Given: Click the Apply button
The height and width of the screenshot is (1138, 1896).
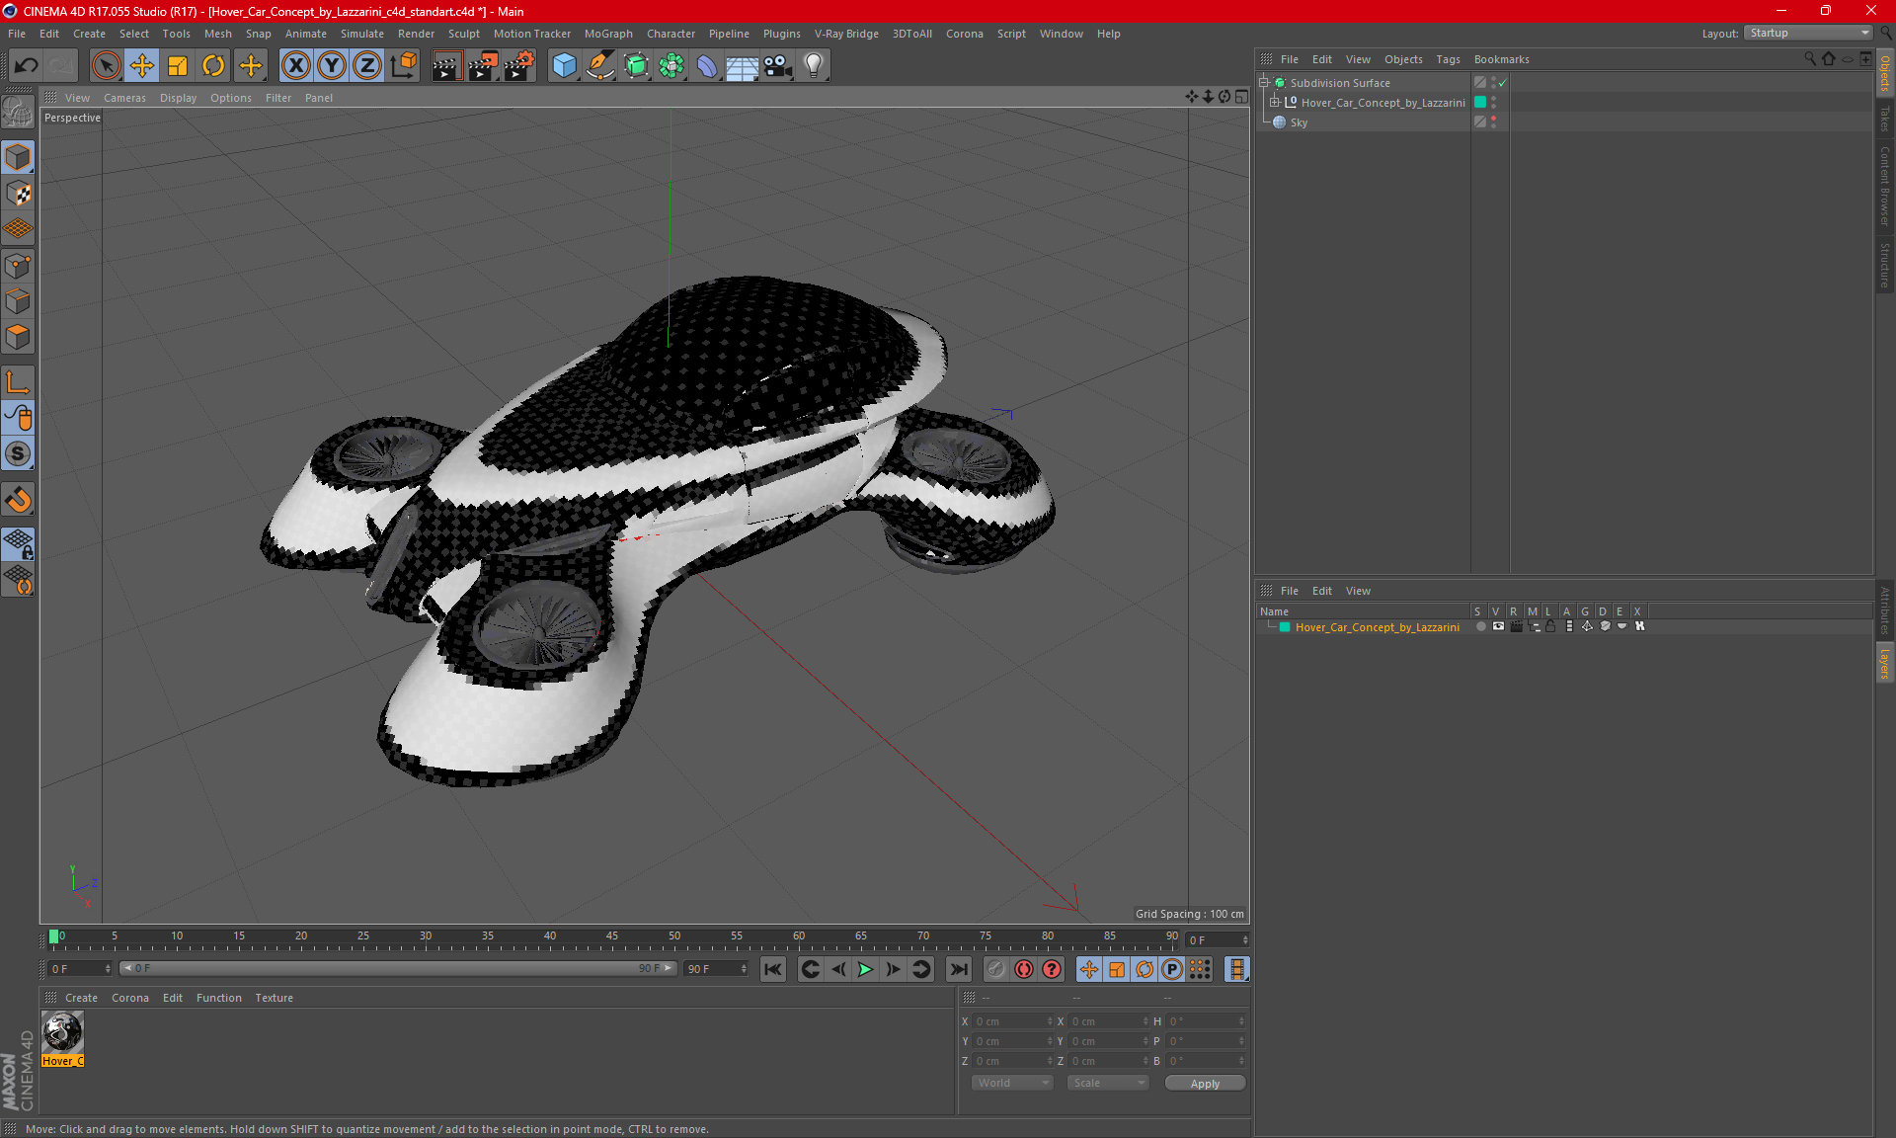Looking at the screenshot, I should pos(1205,1084).
